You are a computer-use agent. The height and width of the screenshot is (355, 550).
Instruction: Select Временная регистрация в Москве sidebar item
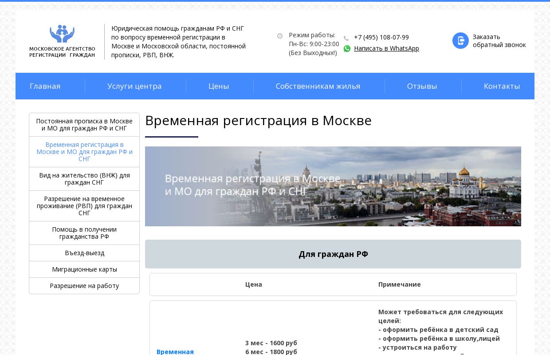click(x=84, y=152)
